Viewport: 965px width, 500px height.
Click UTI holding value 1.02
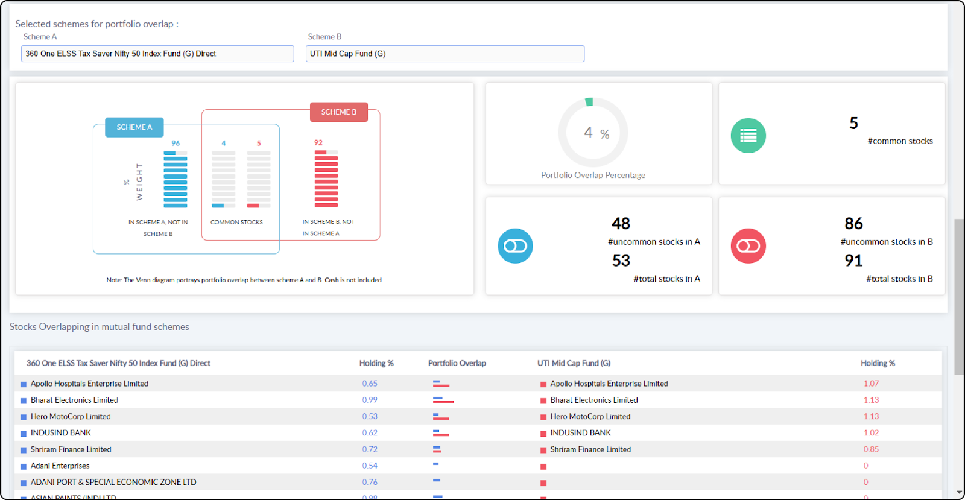[x=871, y=433]
